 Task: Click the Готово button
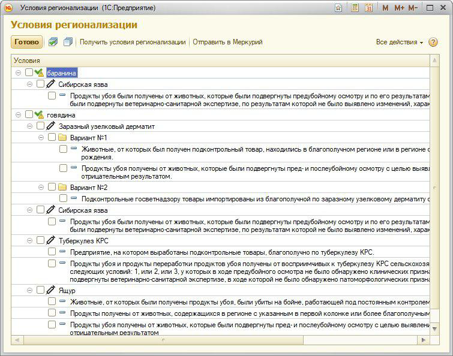point(26,42)
